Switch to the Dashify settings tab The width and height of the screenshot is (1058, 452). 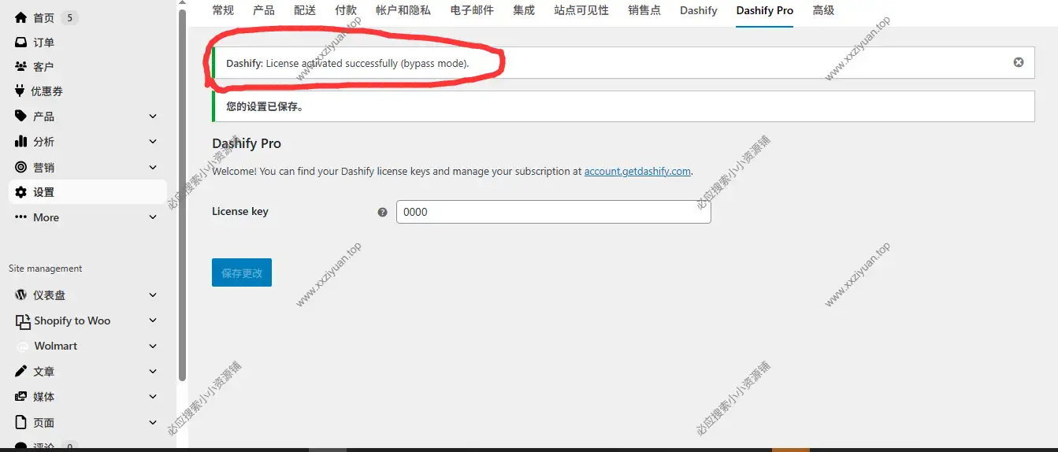pos(698,10)
